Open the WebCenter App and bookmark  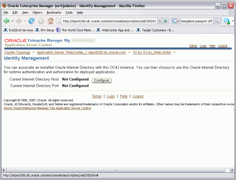[115, 30]
